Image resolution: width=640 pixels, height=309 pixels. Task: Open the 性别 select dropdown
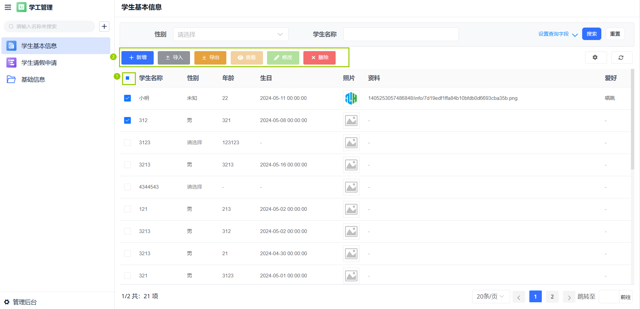click(x=231, y=34)
